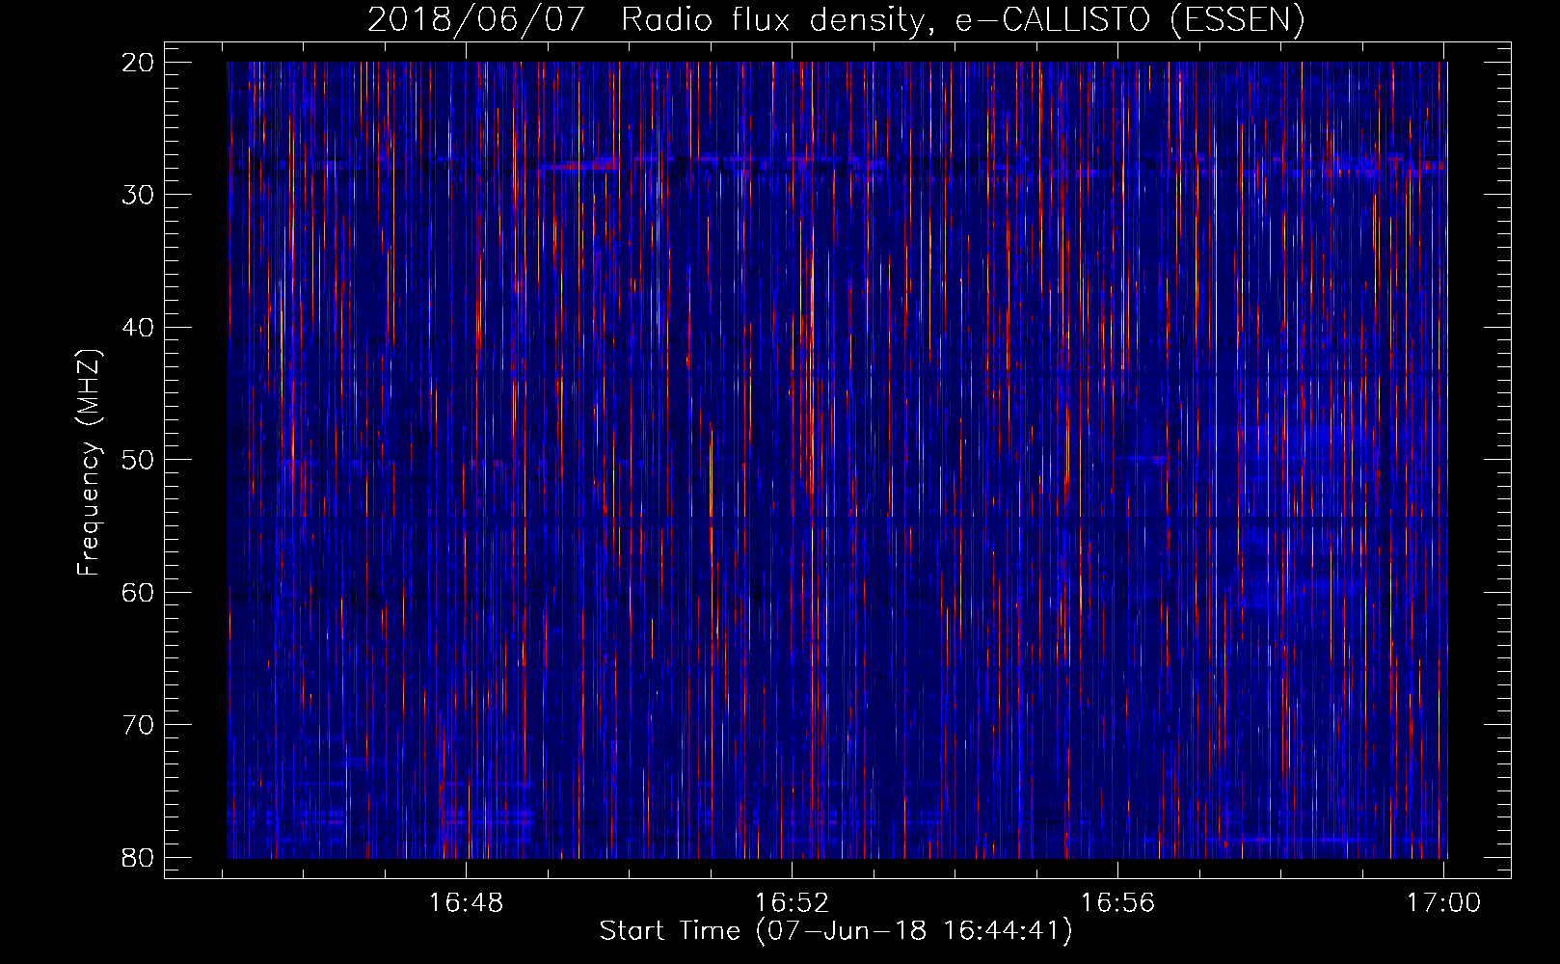Click the 16:52 time tick label
Viewport: 1560px width, 964px height.
coord(793,903)
